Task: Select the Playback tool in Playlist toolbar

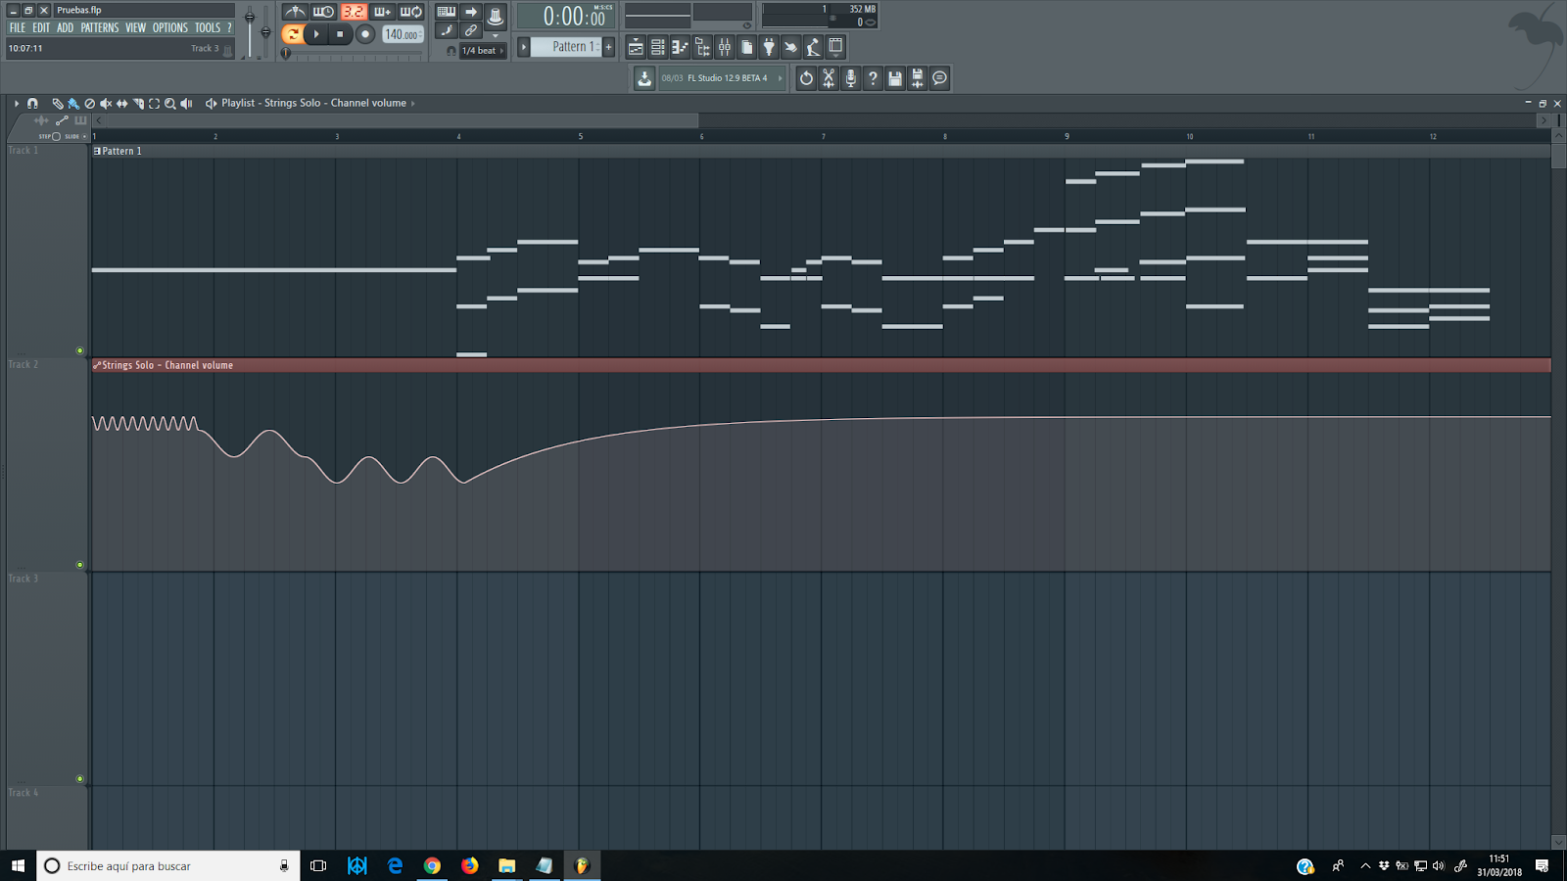Action: click(x=186, y=104)
